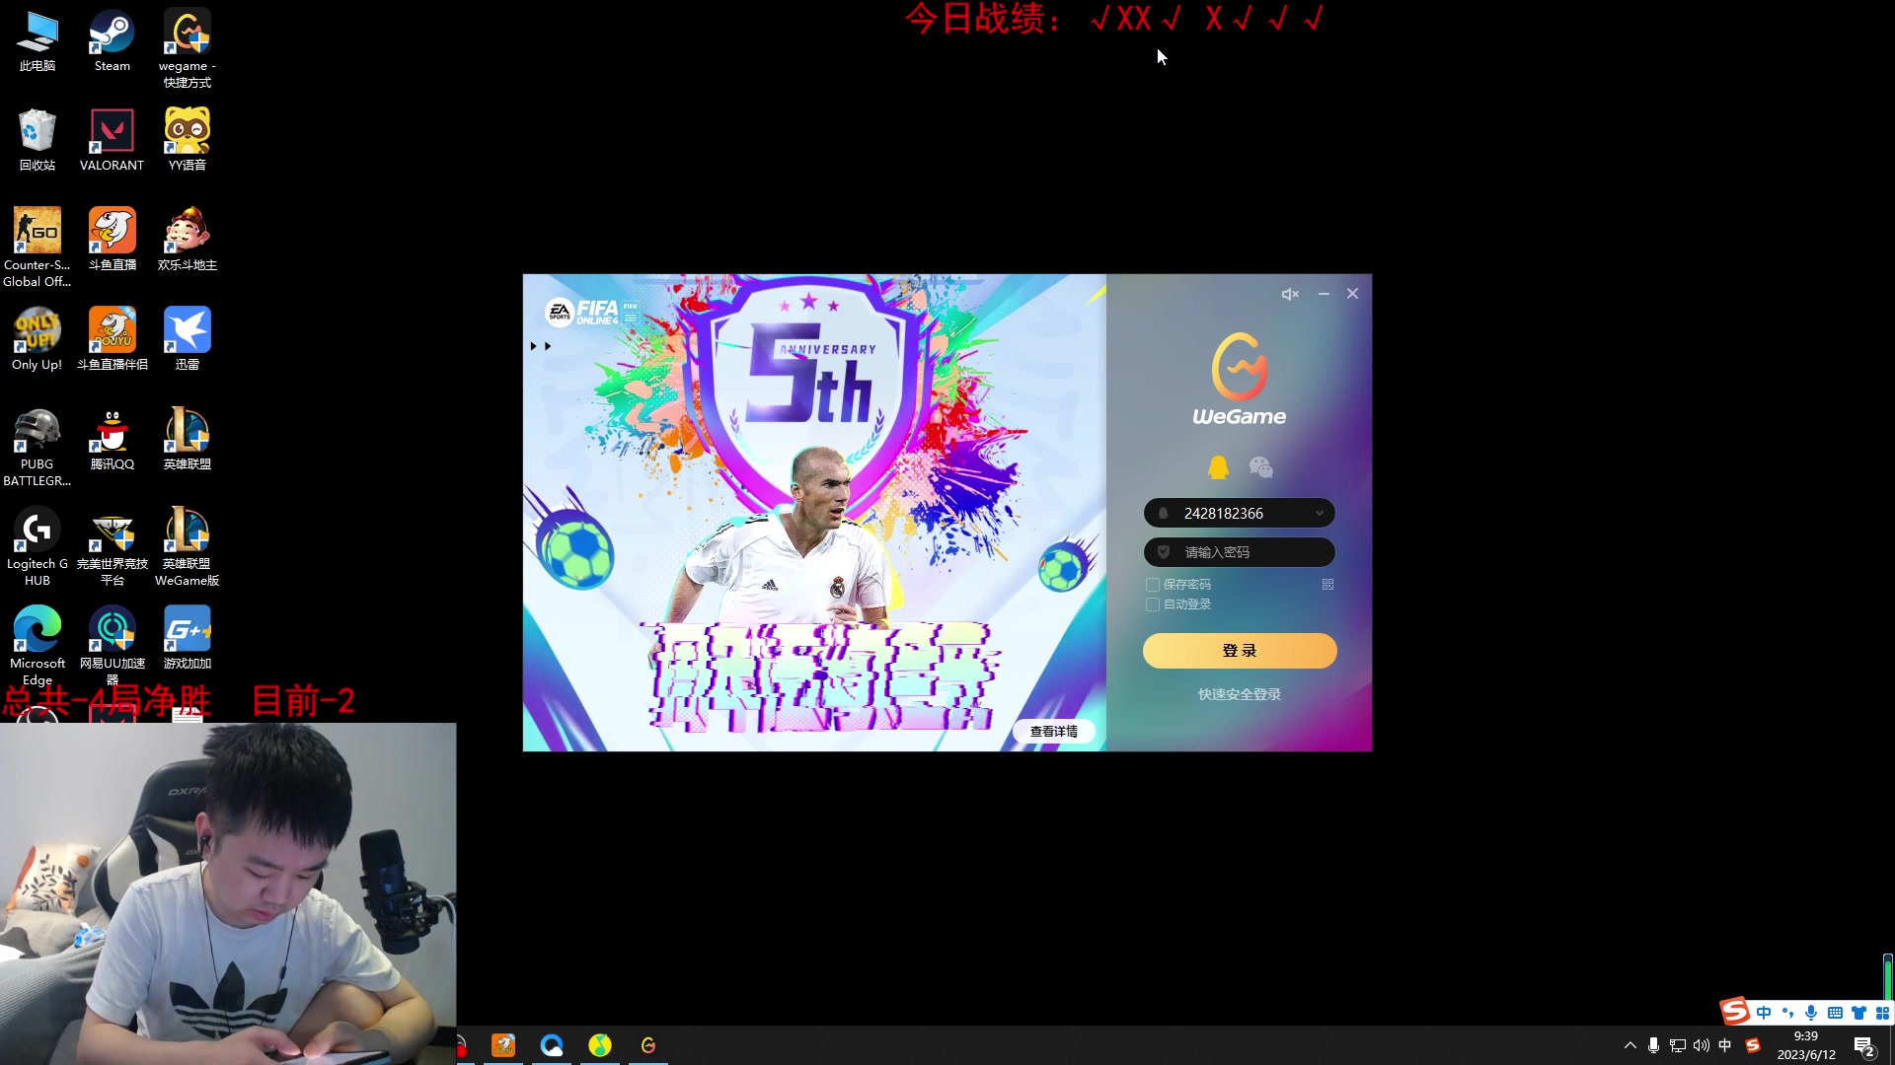1895x1065 pixels.
Task: Focus the password input field
Action: pyautogui.click(x=1240, y=552)
